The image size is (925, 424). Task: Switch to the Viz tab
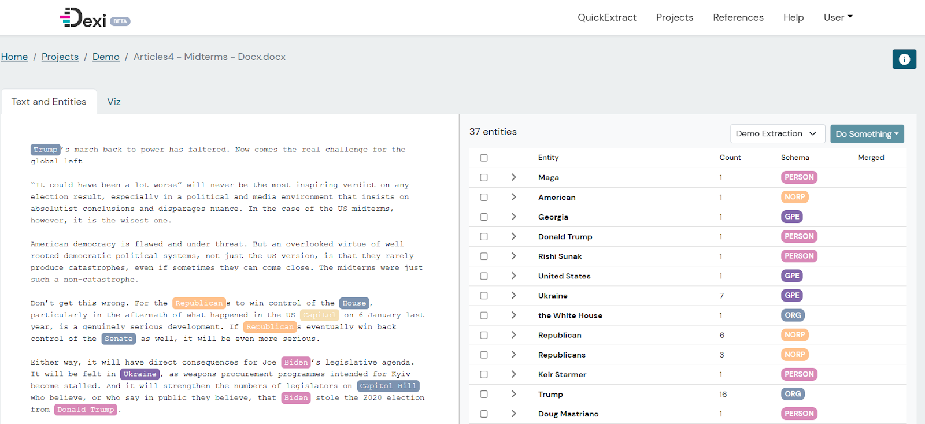pos(114,102)
